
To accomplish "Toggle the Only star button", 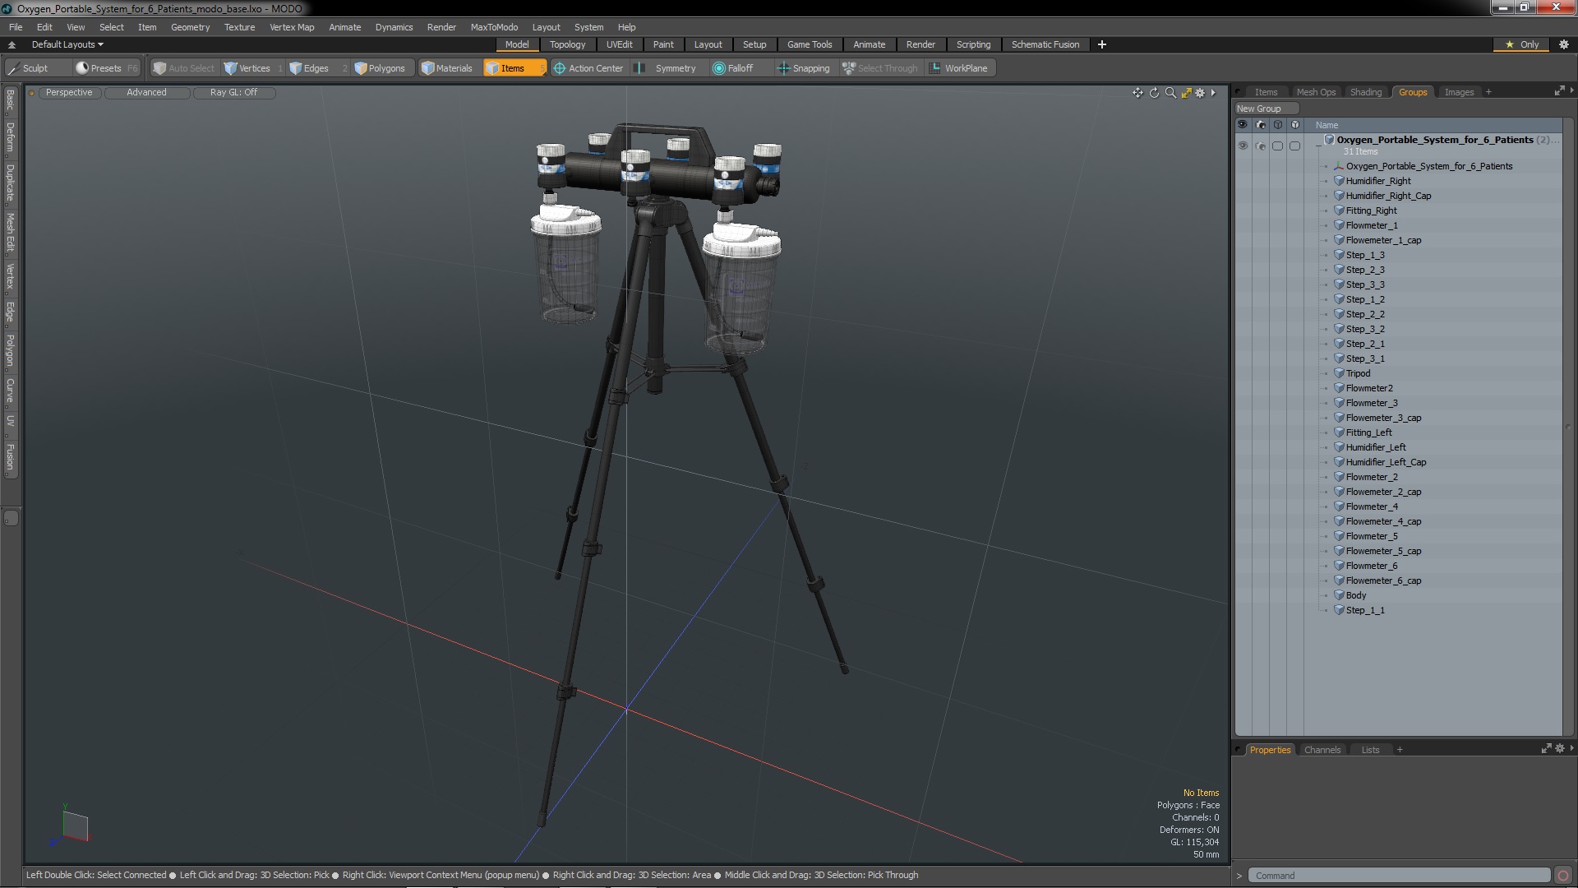I will [1521, 44].
